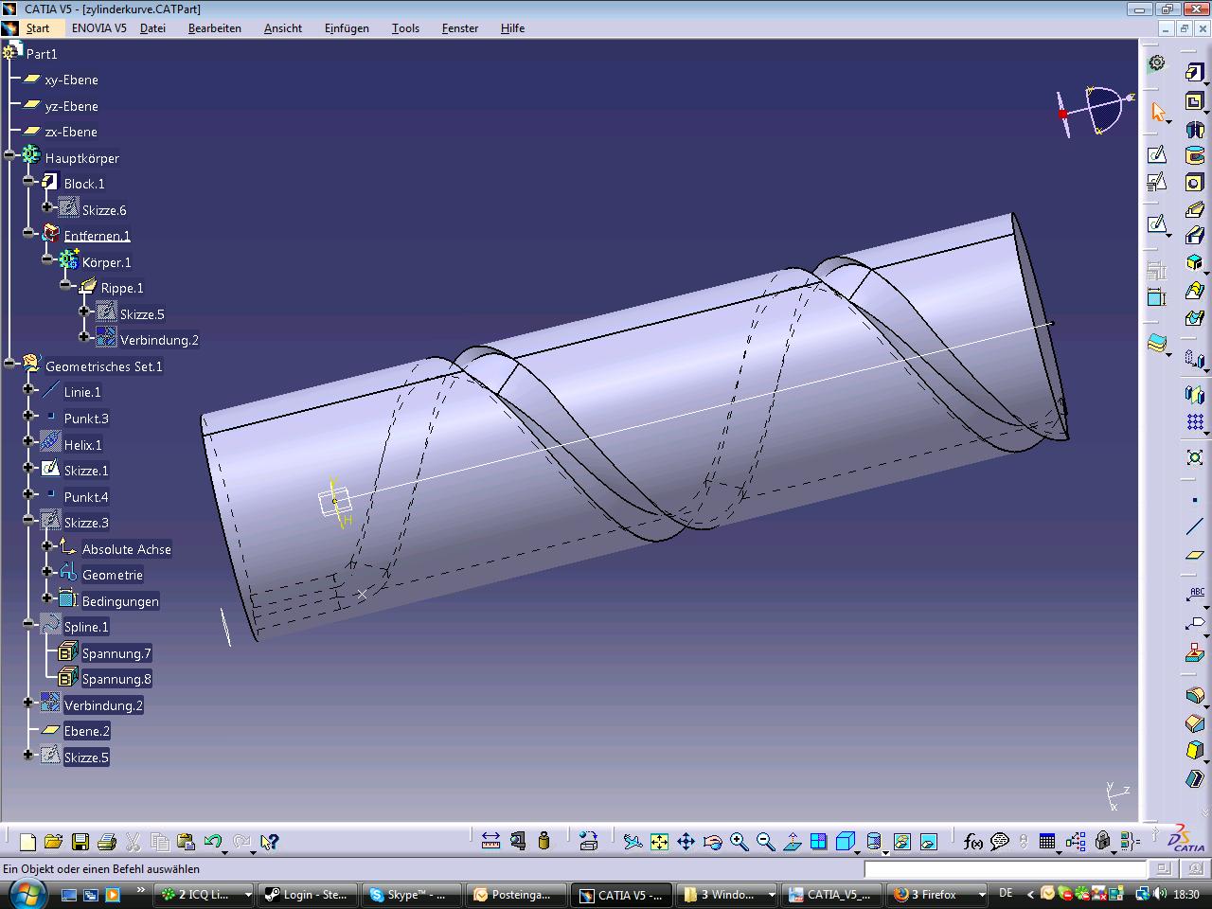Toggle the Fly Mode icon

click(633, 841)
